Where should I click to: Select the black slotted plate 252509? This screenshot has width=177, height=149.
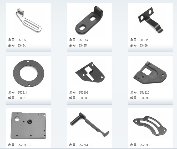click(90, 72)
